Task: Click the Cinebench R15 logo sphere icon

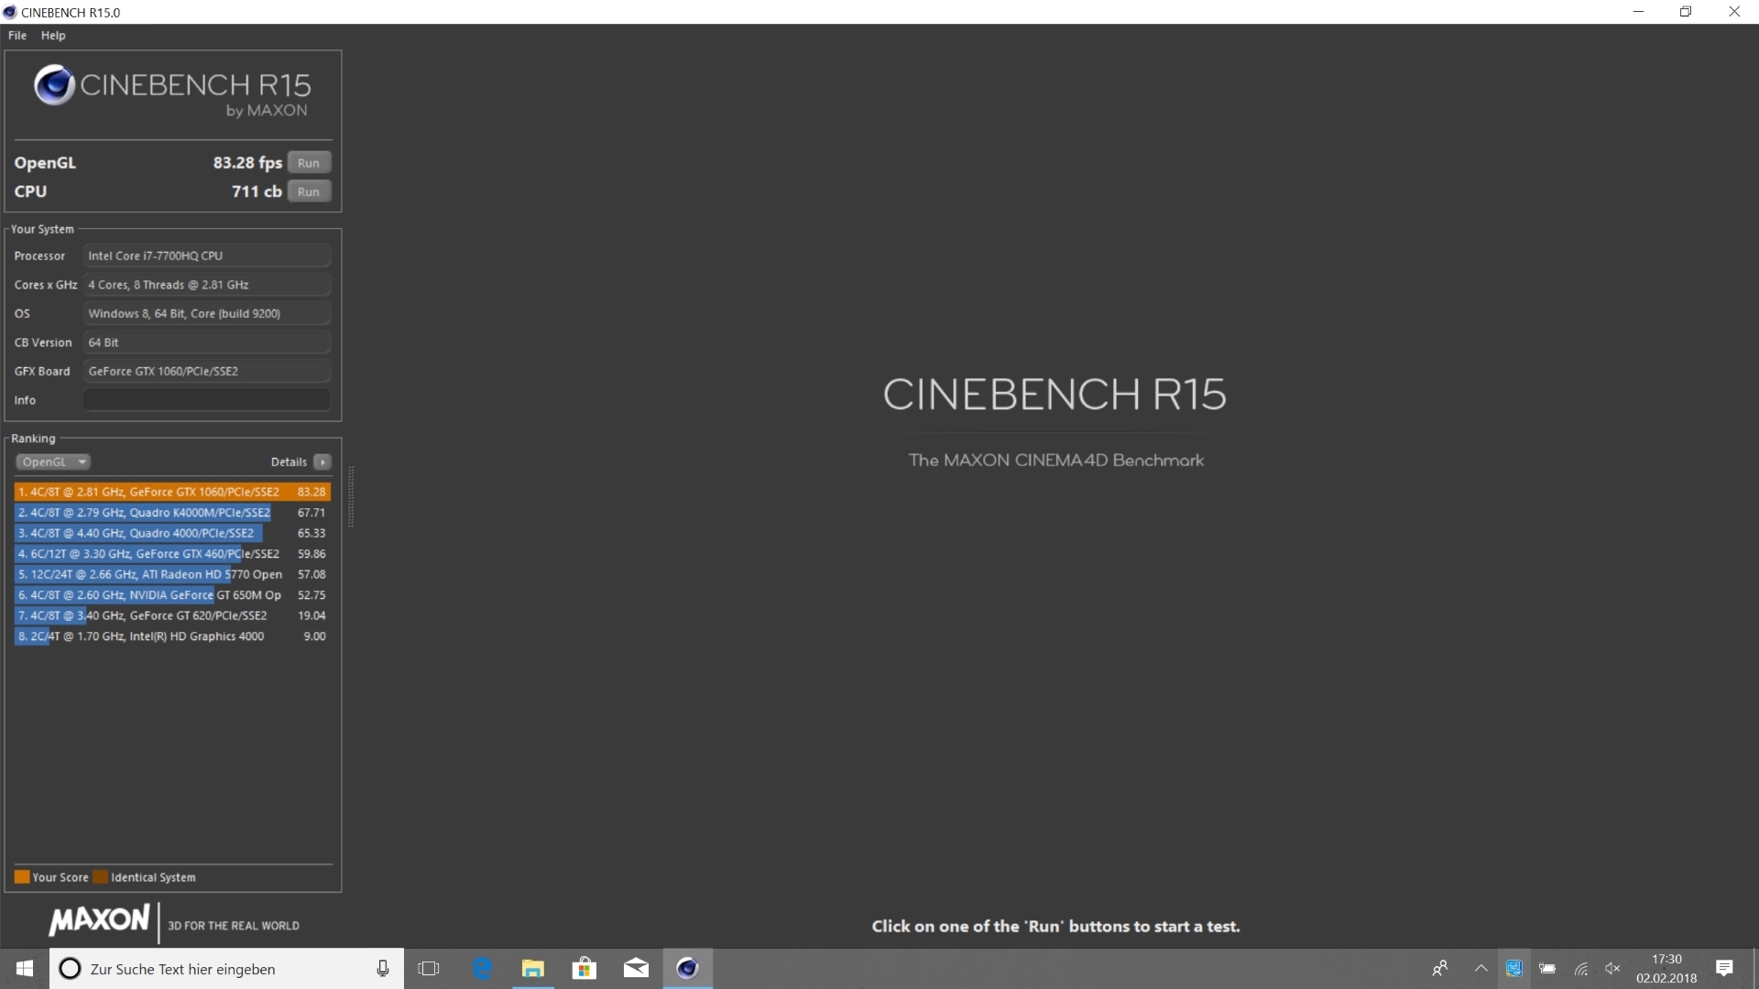Action: [x=54, y=85]
